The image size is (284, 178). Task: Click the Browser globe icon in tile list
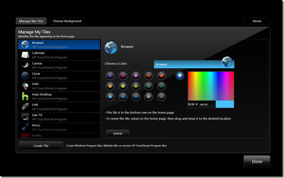[x=25, y=44]
